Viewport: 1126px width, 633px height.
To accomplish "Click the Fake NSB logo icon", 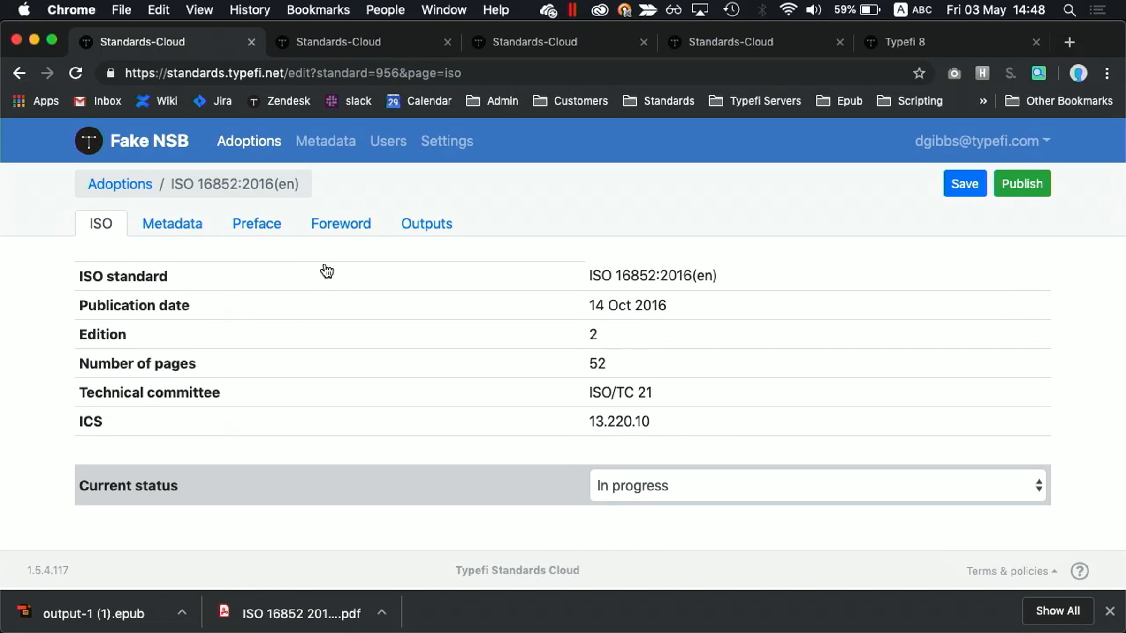I will pyautogui.click(x=89, y=141).
